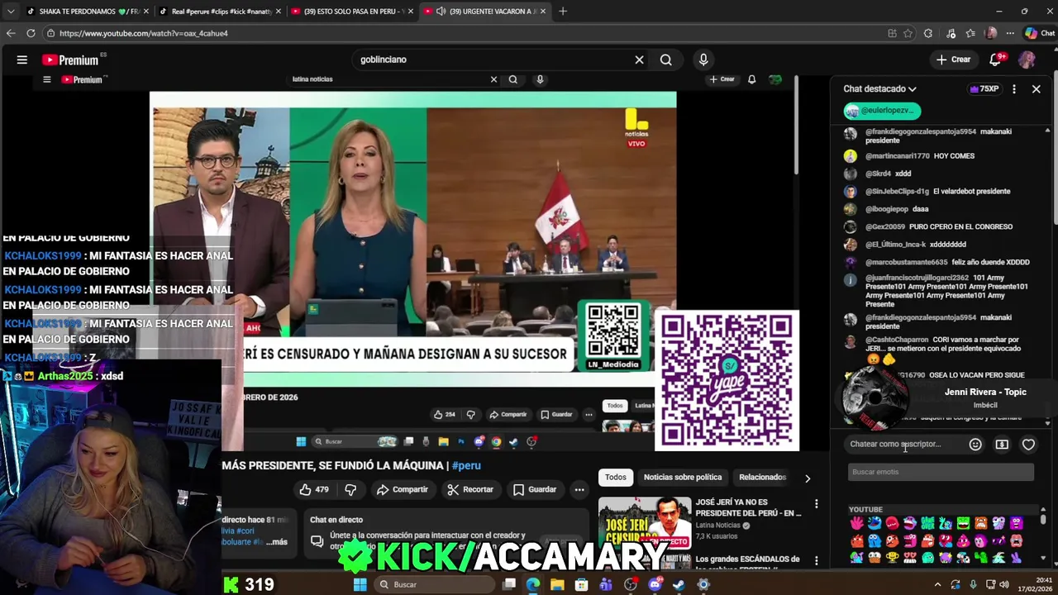Click the tray volume speaker icon

(1004, 584)
